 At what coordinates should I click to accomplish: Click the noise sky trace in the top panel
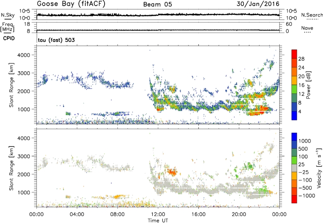point(158,15)
